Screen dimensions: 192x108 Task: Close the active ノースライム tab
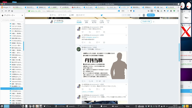pyautogui.click(x=128, y=7)
